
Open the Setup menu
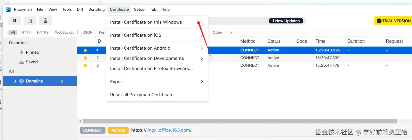point(139,9)
